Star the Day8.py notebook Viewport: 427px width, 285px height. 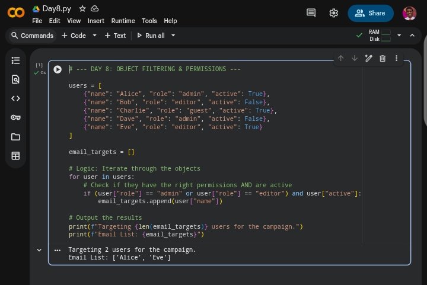pos(82,9)
